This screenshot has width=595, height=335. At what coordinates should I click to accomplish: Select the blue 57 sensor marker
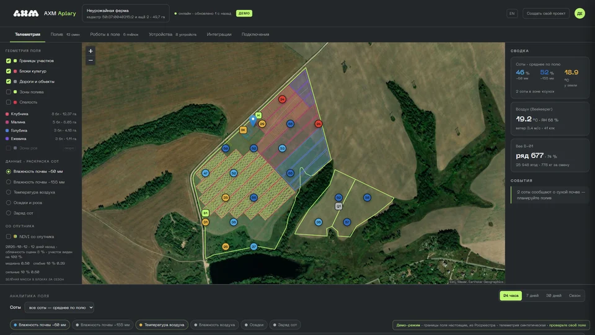(347, 222)
